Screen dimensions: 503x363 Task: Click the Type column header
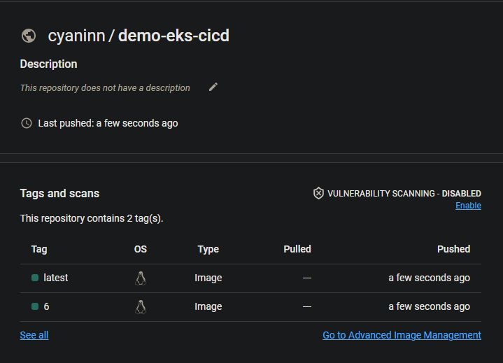pyautogui.click(x=208, y=249)
